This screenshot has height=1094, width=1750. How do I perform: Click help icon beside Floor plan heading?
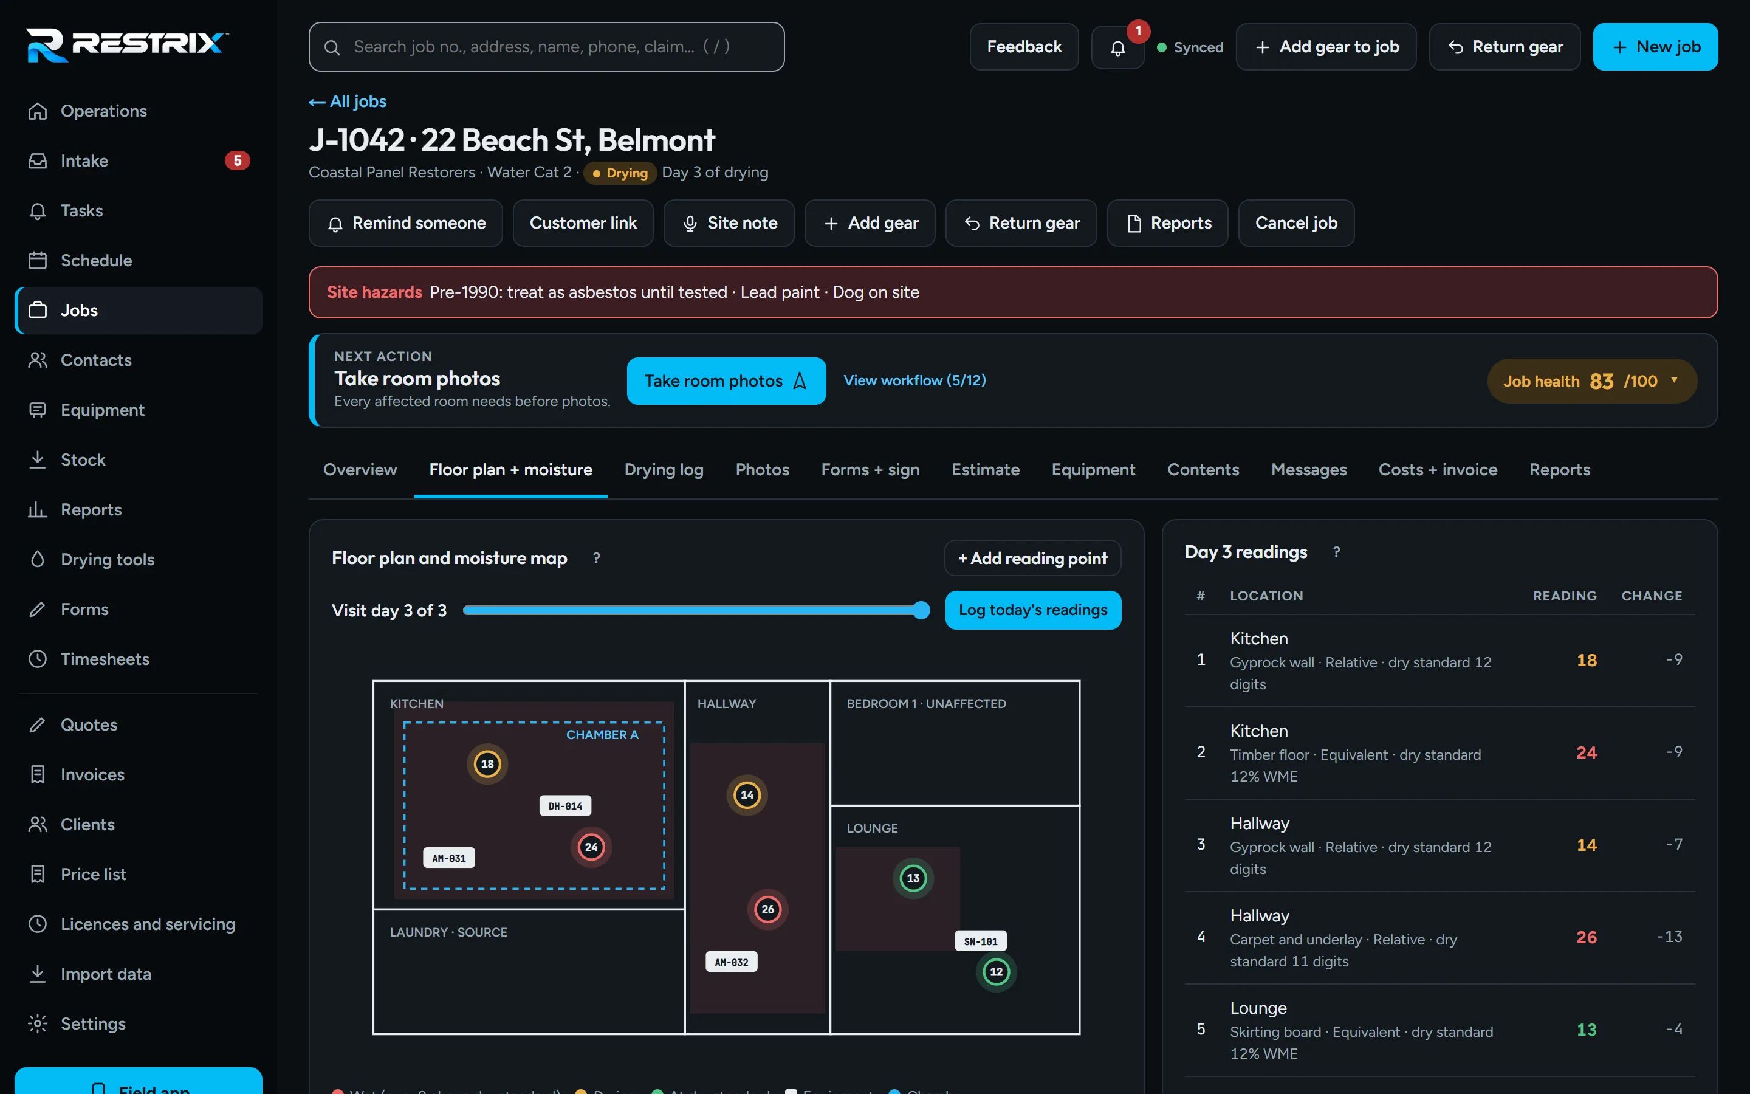(x=597, y=558)
